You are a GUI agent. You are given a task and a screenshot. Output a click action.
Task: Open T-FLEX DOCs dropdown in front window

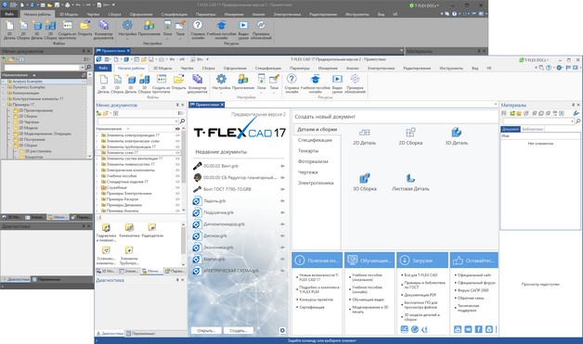click(x=534, y=60)
